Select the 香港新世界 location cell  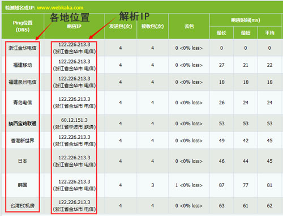23,141
